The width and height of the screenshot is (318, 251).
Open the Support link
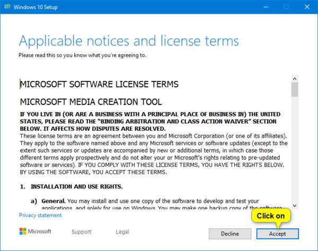click(x=82, y=232)
